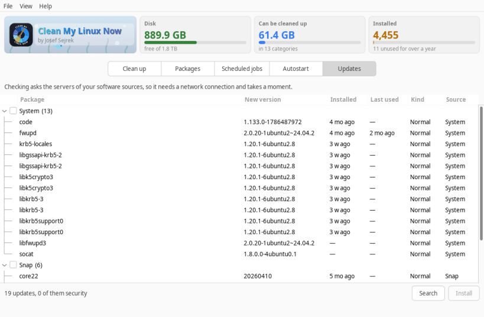Open the View menu

(26, 6)
